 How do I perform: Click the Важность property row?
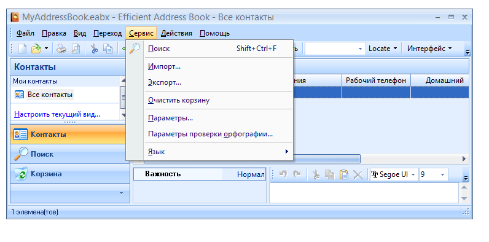point(200,174)
